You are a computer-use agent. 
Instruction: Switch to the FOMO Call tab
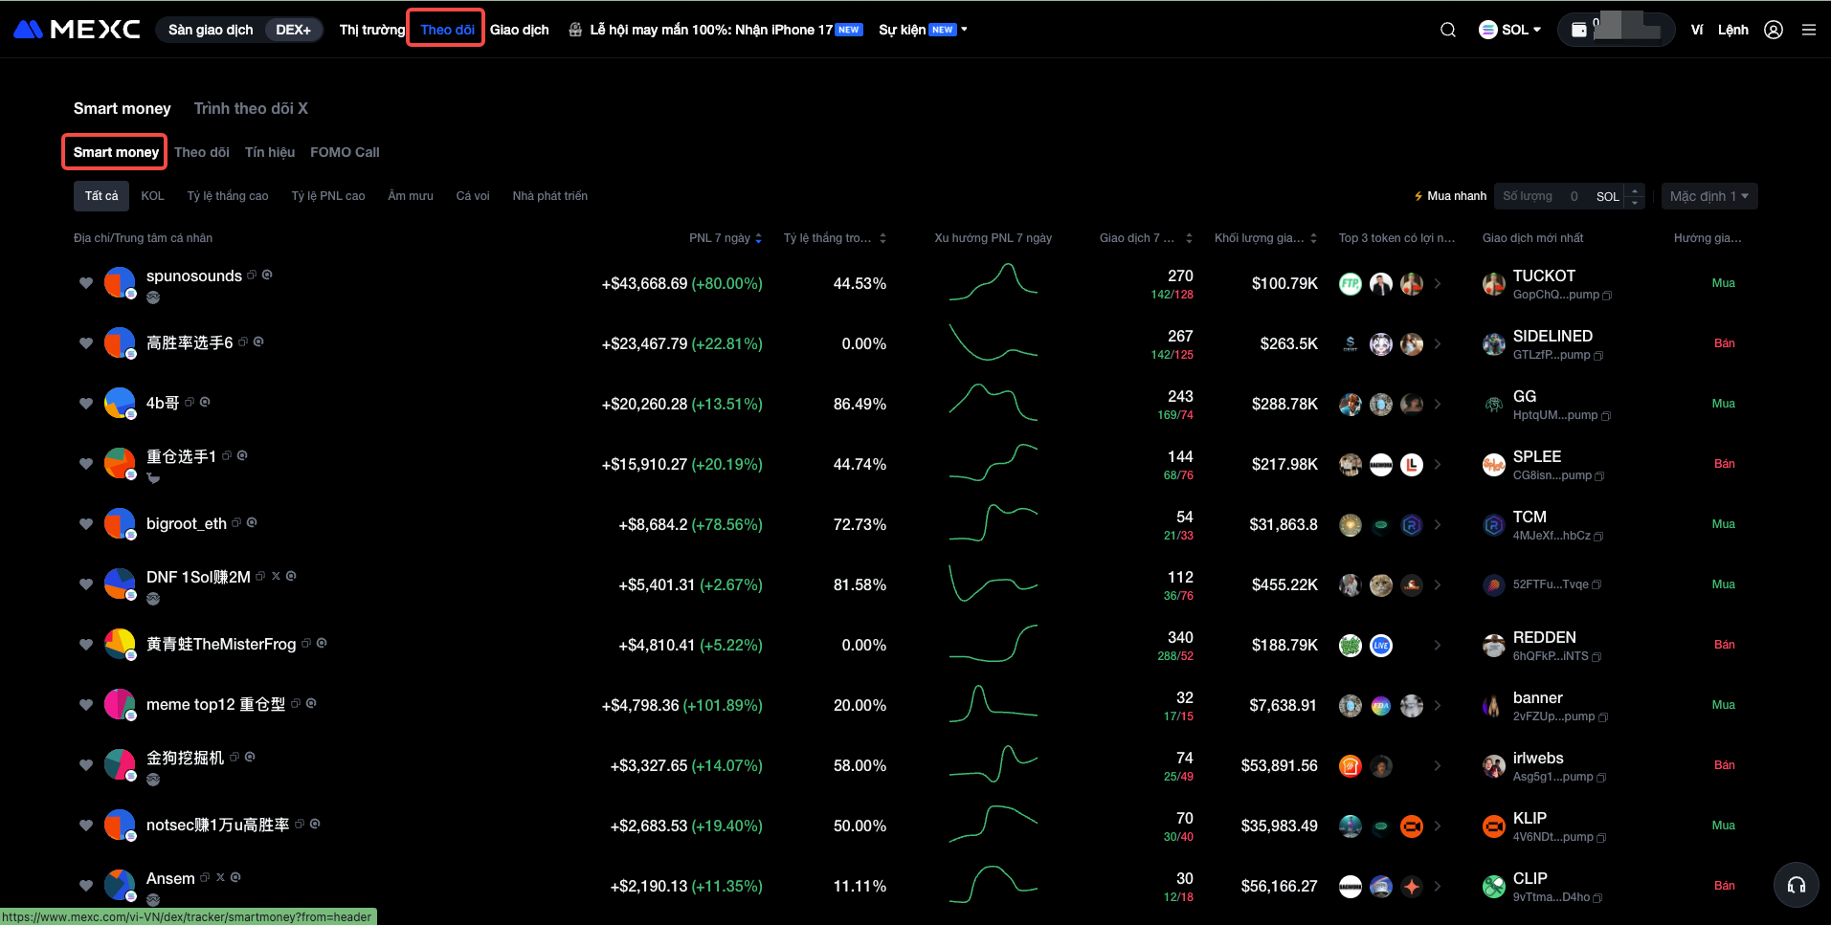(345, 152)
